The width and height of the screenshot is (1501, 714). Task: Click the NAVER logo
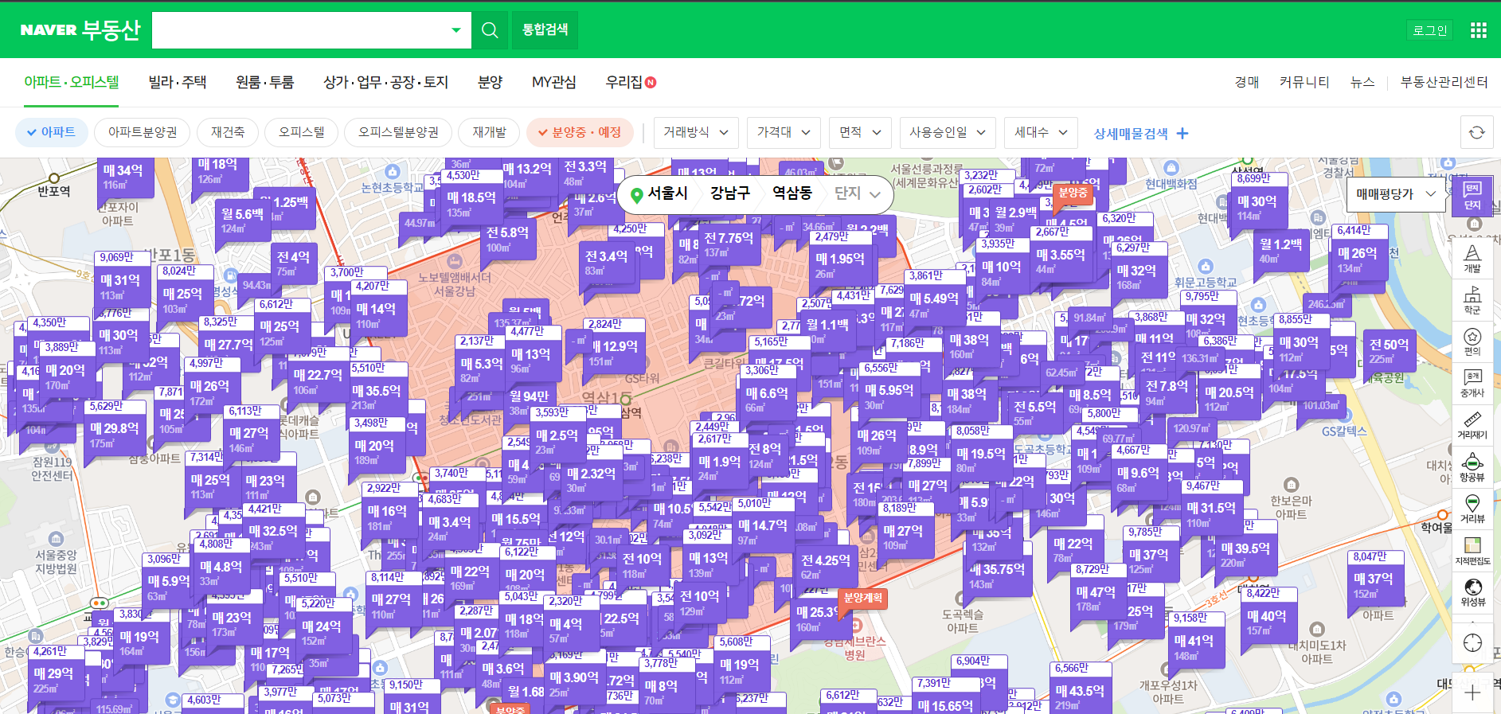(x=49, y=30)
